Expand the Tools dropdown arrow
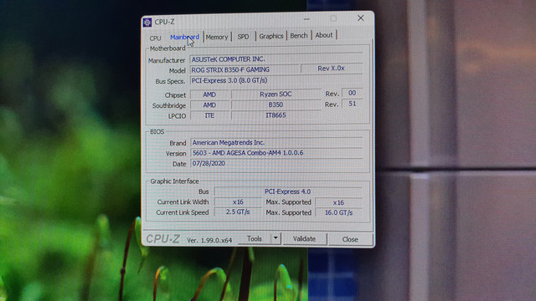This screenshot has width=536, height=301. 276,238
